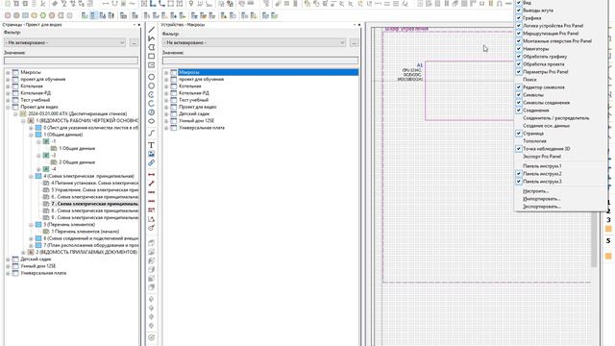Collapse 'Проект для видео' project node
The image size is (615, 346).
coord(8,107)
